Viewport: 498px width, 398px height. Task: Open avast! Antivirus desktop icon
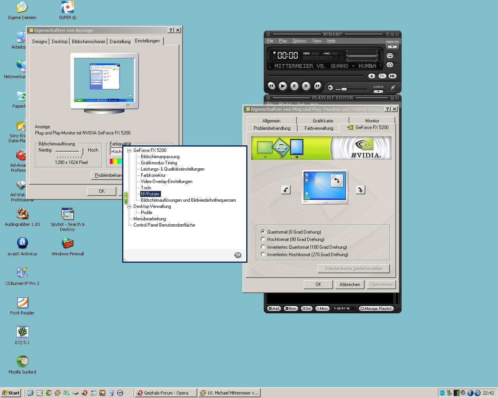pos(22,247)
